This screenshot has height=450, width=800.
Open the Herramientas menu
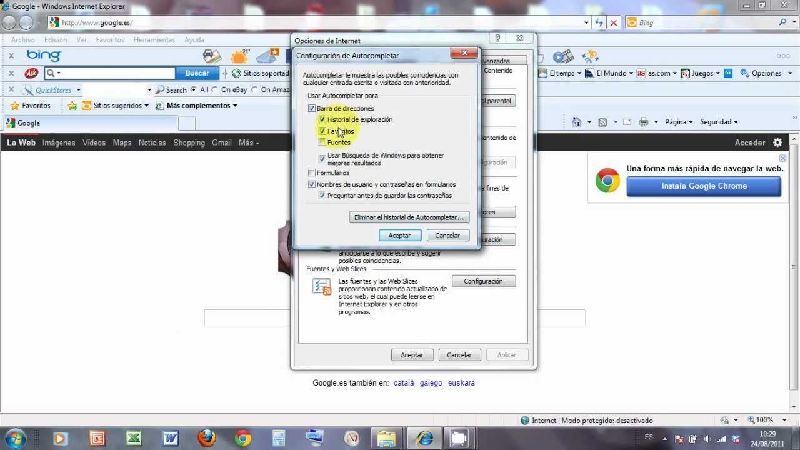point(154,39)
